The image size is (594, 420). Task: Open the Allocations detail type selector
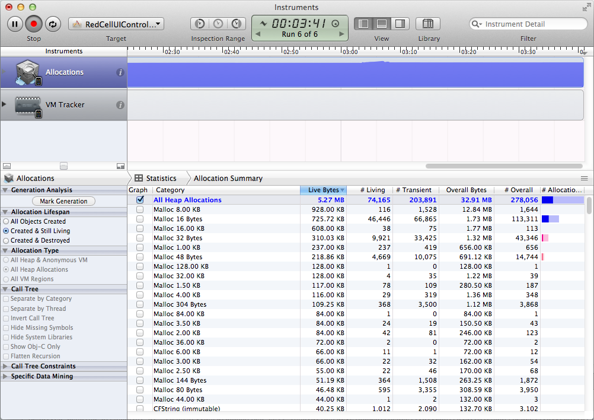tap(30, 178)
